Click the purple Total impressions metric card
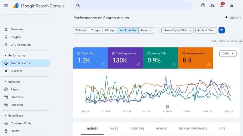This screenshot has height=136, width=243. pos(125,58)
